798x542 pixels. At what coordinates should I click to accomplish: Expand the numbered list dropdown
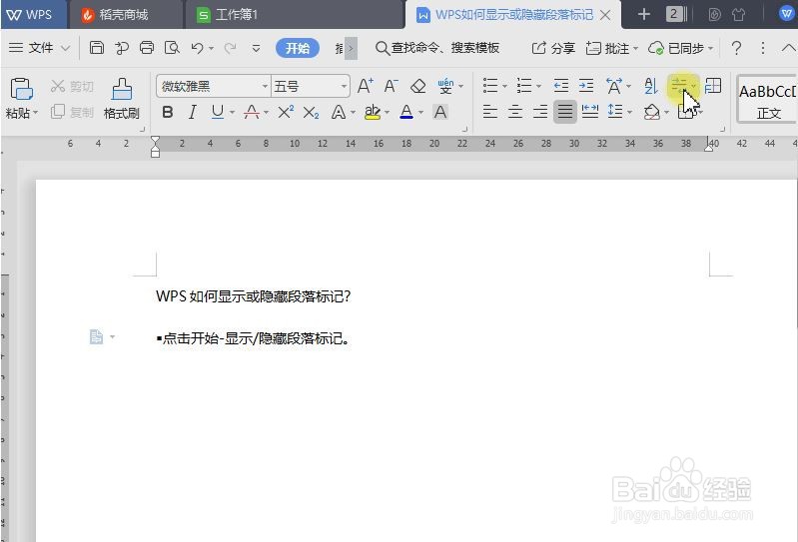(x=538, y=86)
